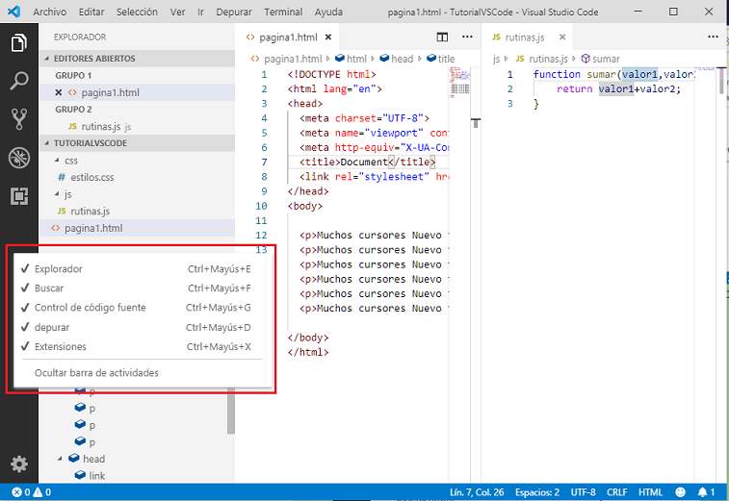The image size is (729, 501).
Task: Close the rutinas.js tab
Action: point(562,38)
